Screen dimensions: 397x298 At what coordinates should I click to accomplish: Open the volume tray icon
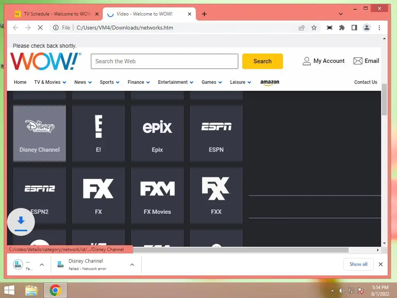342,290
